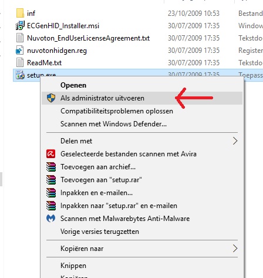263x278 pixels.
Task: Click the setup.exe application icon
Action: 20,75
